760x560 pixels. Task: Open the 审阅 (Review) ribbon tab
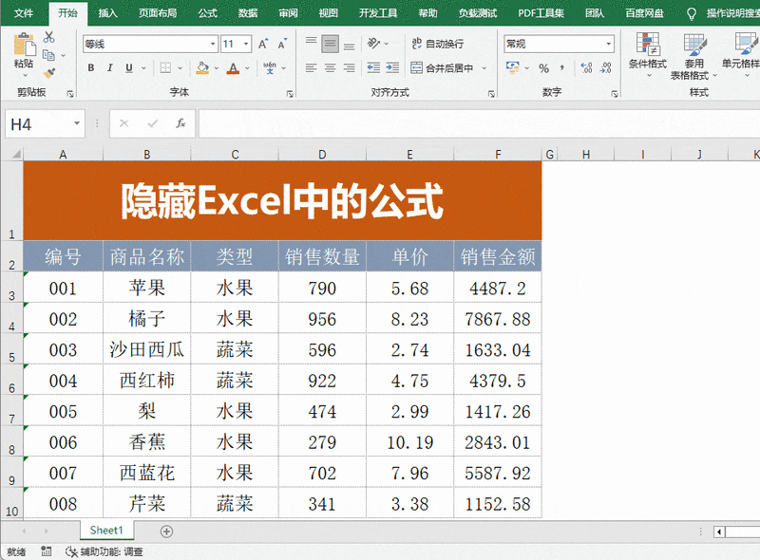point(288,13)
